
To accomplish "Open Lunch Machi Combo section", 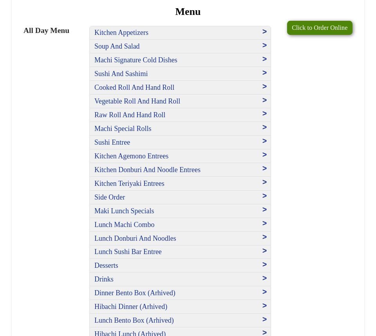I will pos(124,225).
